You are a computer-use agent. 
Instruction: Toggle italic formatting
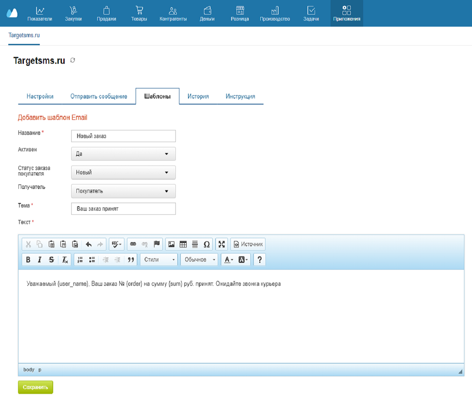pyautogui.click(x=40, y=259)
